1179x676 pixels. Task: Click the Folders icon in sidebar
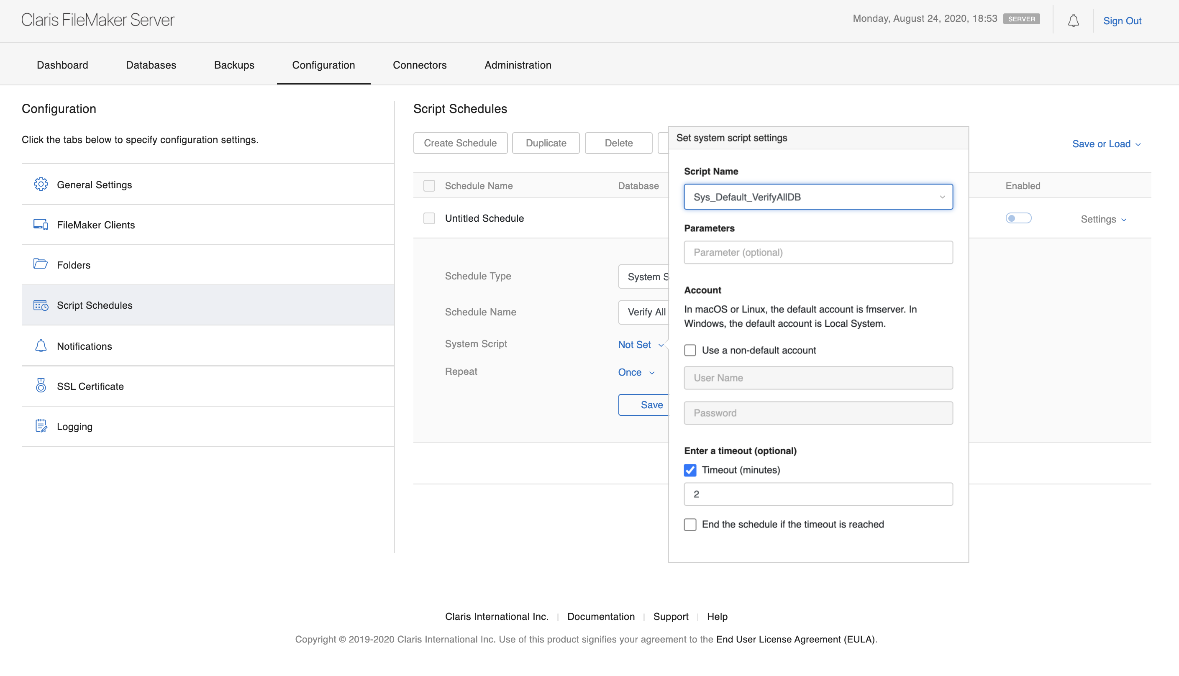point(41,264)
